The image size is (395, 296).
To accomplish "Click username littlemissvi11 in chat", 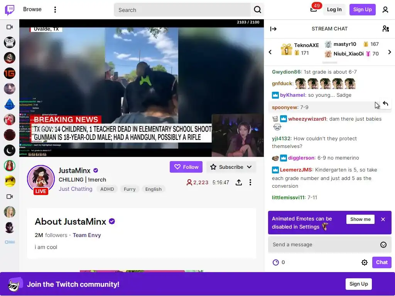I will pyautogui.click(x=288, y=198).
